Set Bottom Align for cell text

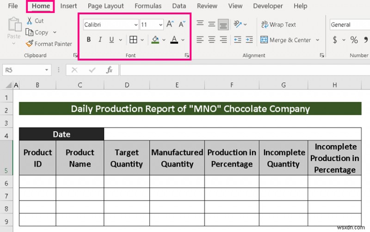coord(223,25)
